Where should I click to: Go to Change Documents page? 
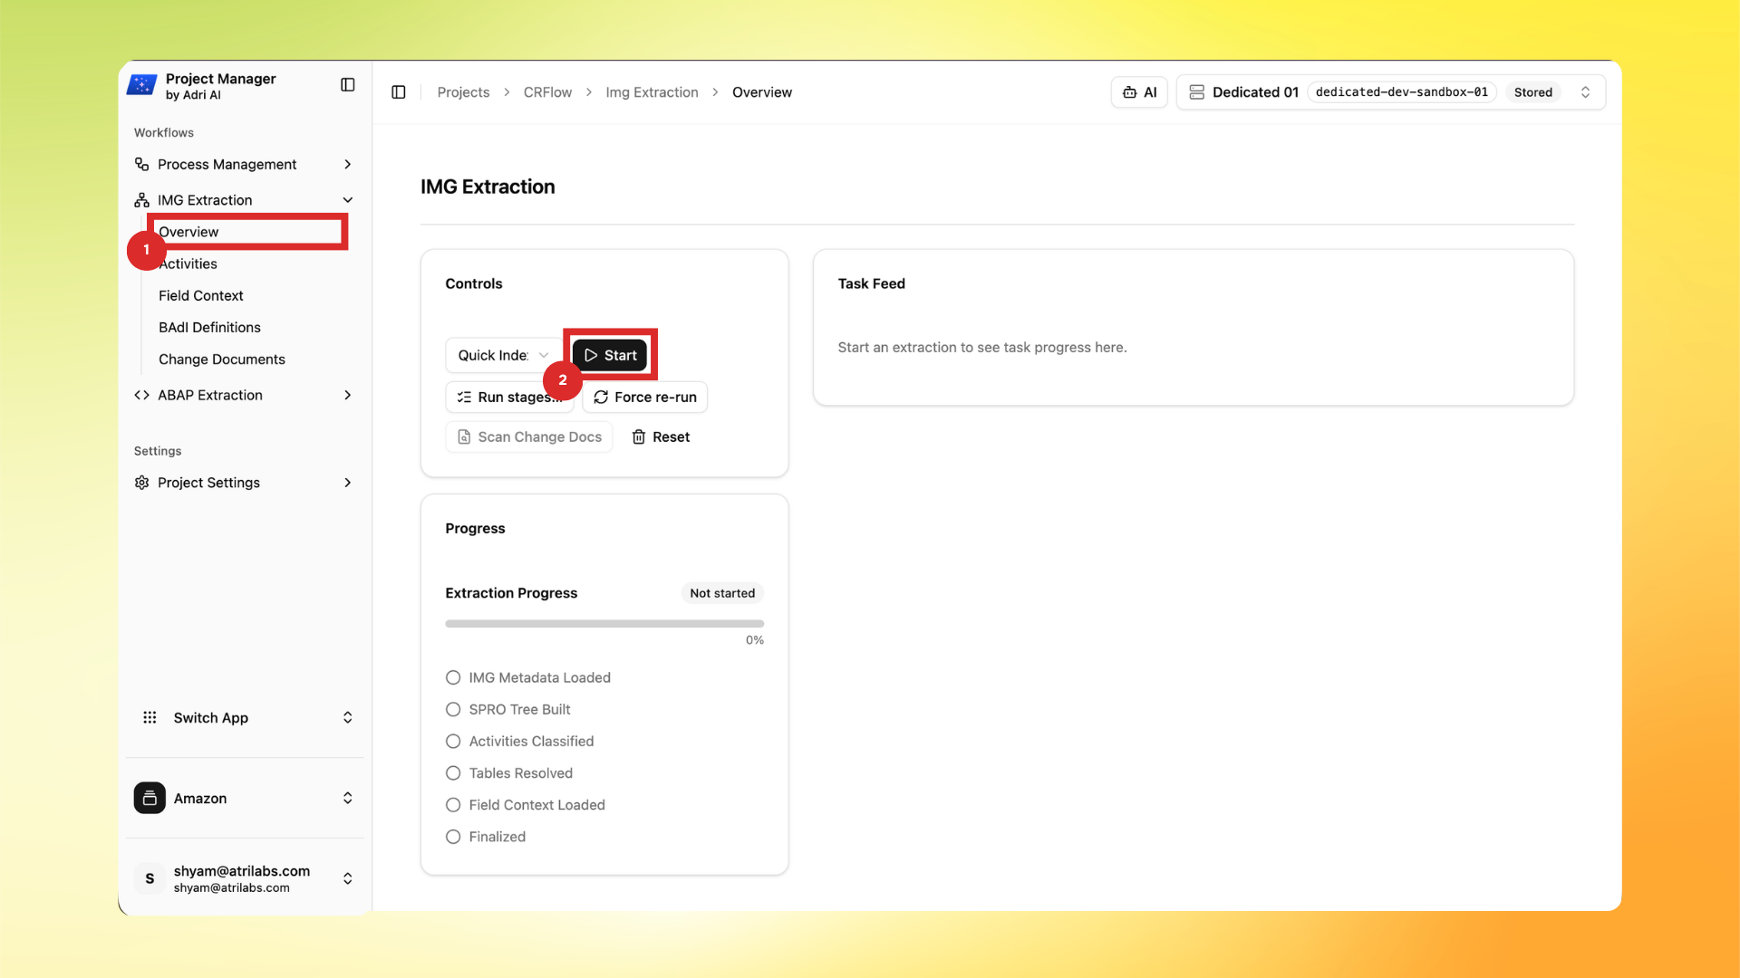tap(222, 360)
